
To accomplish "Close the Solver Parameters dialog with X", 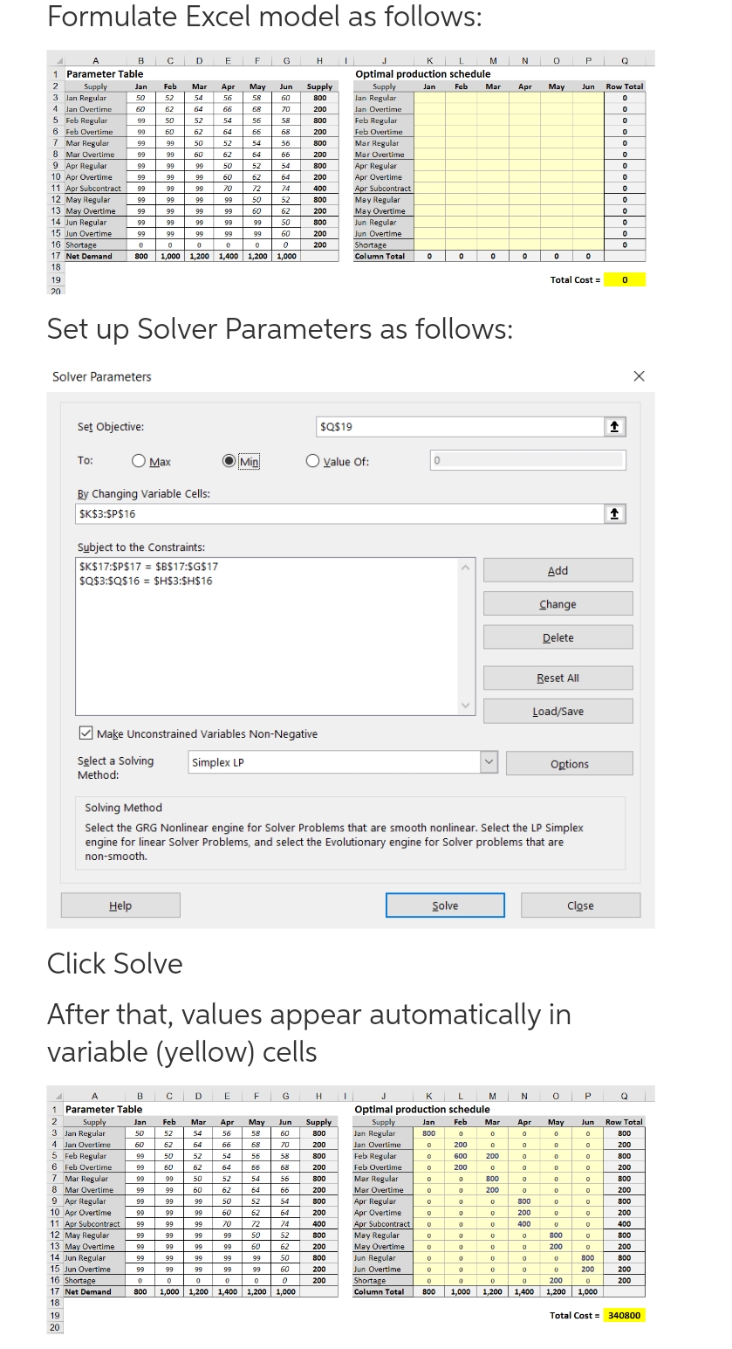I will click(x=639, y=376).
